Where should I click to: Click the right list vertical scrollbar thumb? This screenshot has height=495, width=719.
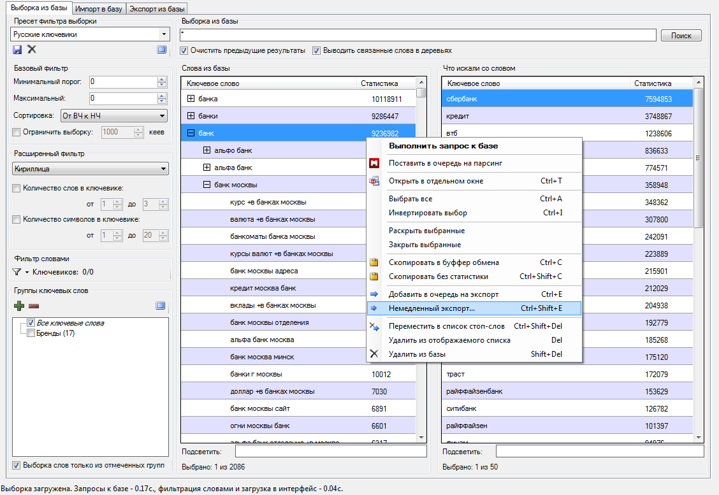[698, 157]
